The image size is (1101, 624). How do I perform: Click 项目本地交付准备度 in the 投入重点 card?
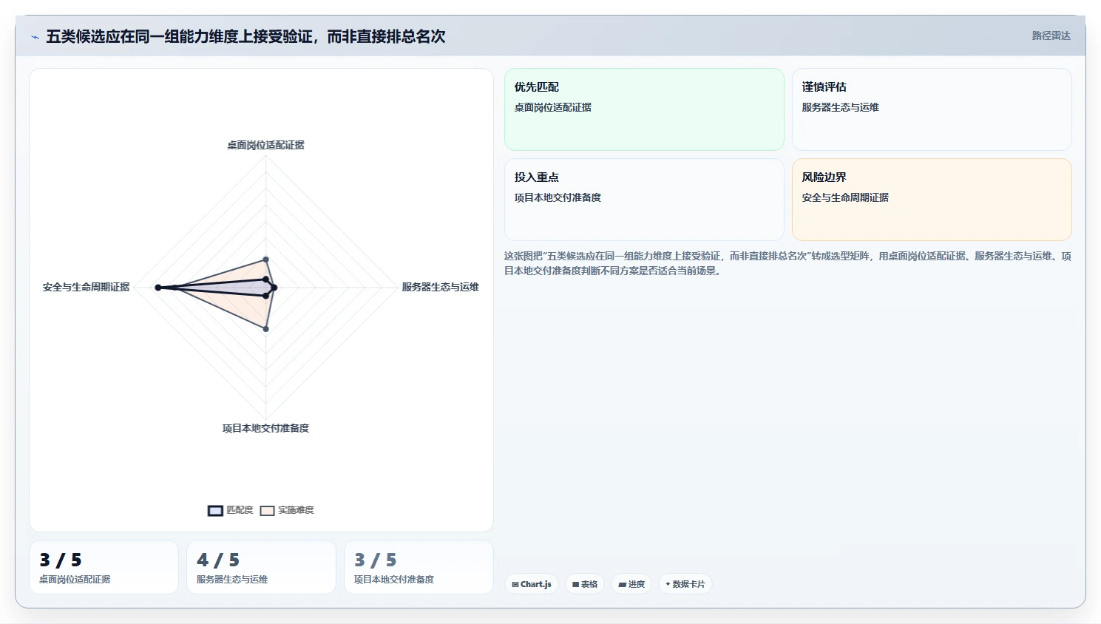pyautogui.click(x=558, y=197)
